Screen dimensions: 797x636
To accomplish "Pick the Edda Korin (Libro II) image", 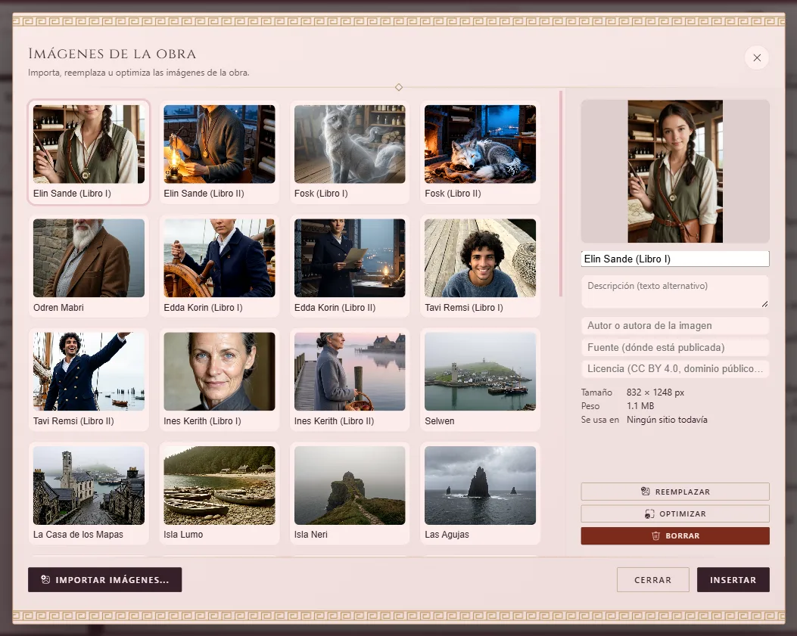I will [350, 265].
